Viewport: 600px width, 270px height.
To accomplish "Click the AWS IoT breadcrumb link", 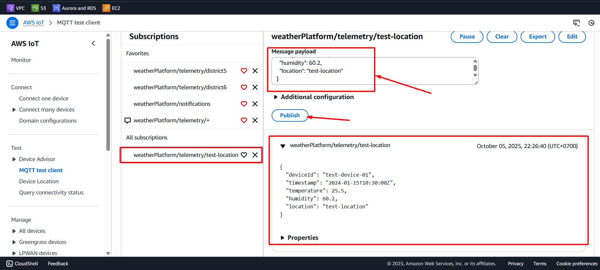I will (33, 23).
